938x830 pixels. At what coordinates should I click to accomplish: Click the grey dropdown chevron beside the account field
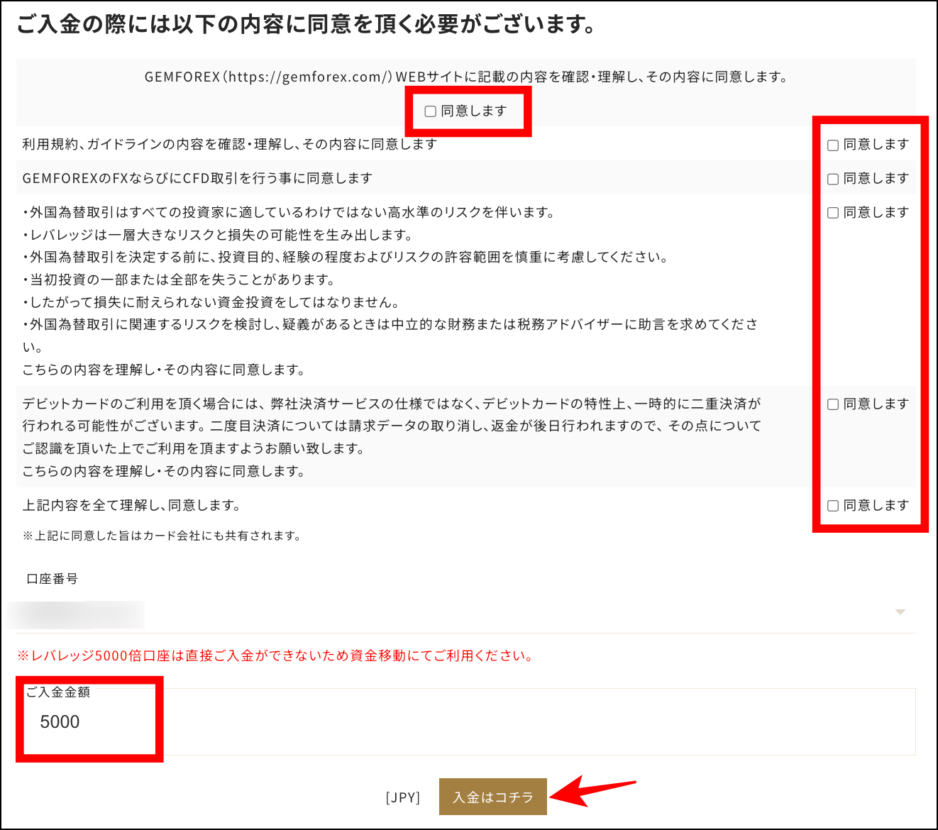click(x=901, y=611)
